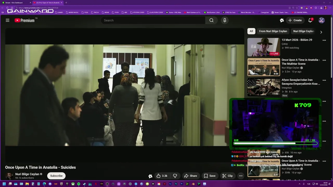This screenshot has height=187, width=333.
Task: Open the WEIRD MUSIC bookmark folder
Action: tap(72, 12)
